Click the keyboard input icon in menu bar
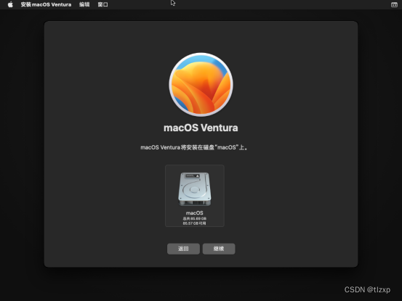The width and height of the screenshot is (402, 301). (x=394, y=4)
